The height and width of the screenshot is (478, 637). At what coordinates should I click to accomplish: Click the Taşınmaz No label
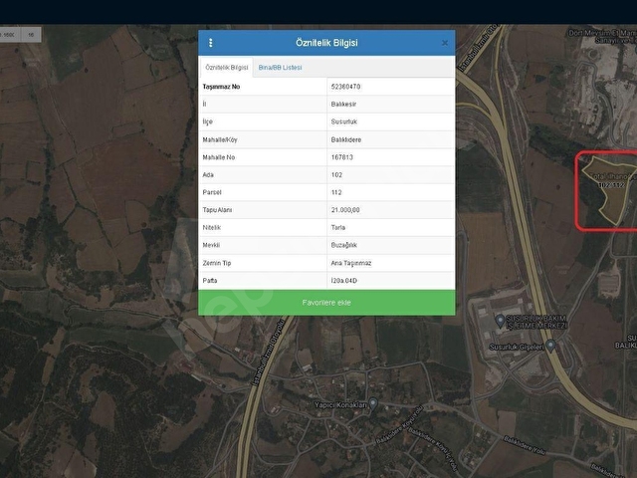221,87
